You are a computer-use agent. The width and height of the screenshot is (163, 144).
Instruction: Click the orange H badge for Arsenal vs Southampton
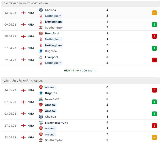pyautogui.click(x=154, y=137)
